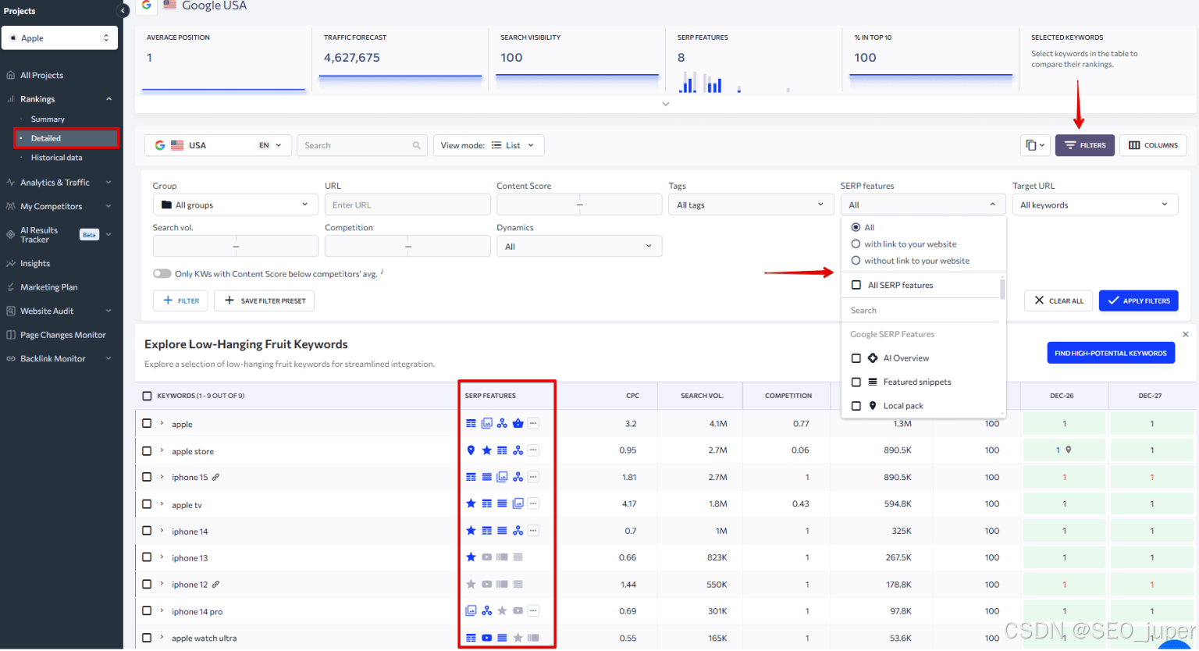Image resolution: width=1199 pixels, height=651 pixels.
Task: Click the location pin SERP icon in apple store row
Action: [x=471, y=450]
